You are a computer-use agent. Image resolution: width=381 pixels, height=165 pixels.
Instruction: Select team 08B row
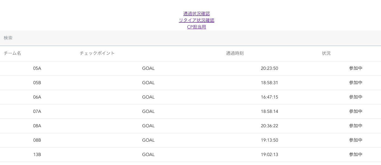(x=37, y=140)
